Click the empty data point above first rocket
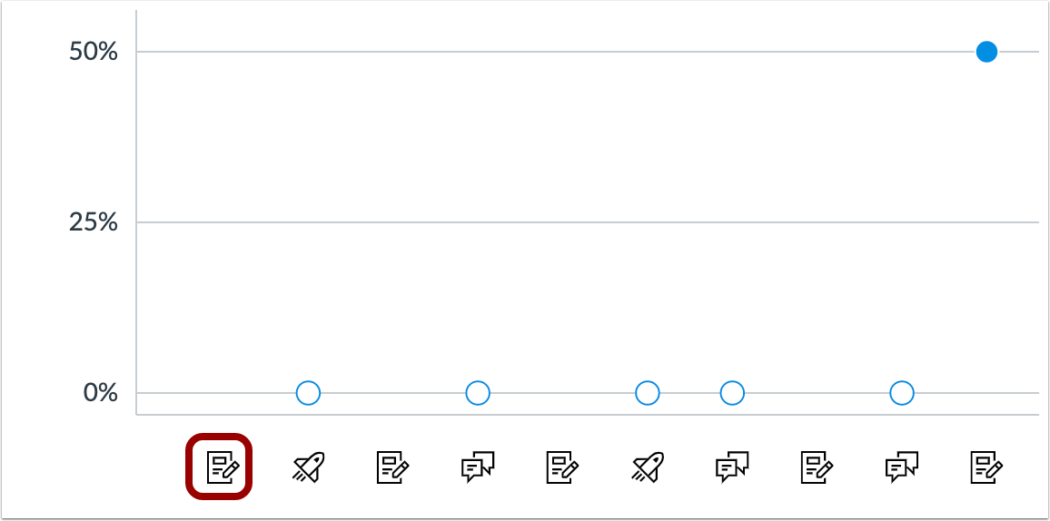The image size is (1050, 521). (308, 393)
